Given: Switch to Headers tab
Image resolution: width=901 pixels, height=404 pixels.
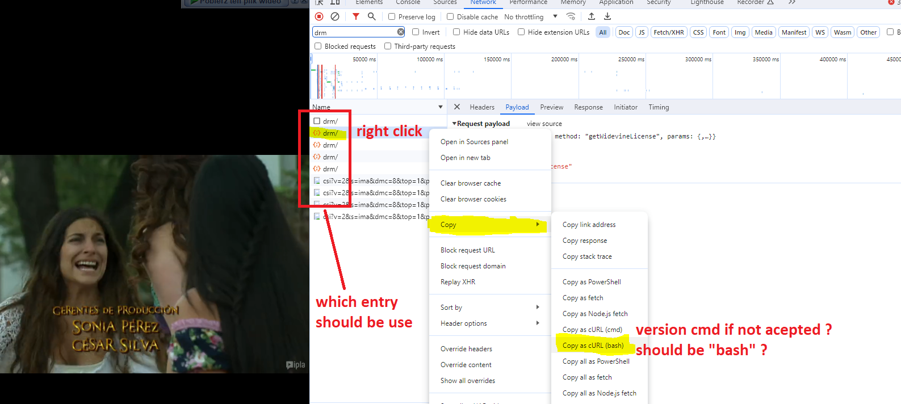Looking at the screenshot, I should click(x=482, y=107).
